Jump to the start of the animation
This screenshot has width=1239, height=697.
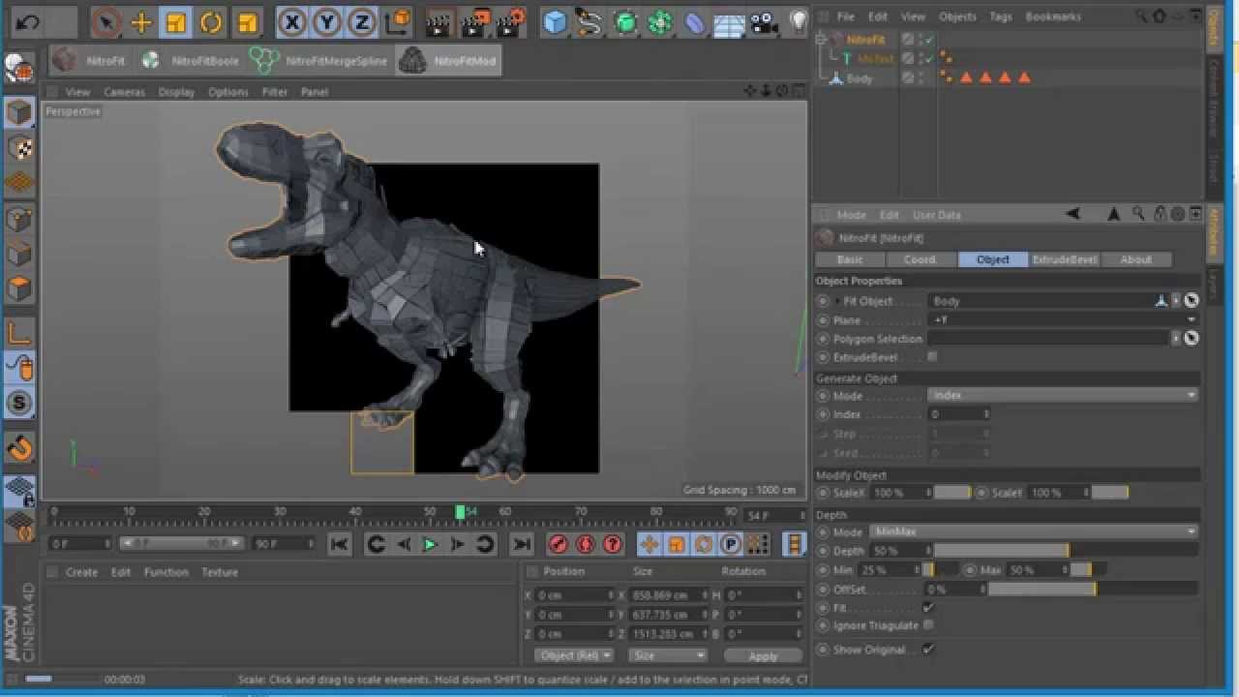pyautogui.click(x=339, y=544)
